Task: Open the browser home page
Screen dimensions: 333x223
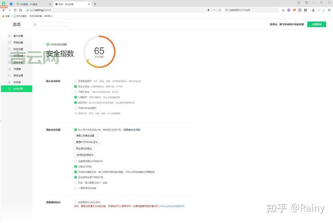Action: [20, 10]
